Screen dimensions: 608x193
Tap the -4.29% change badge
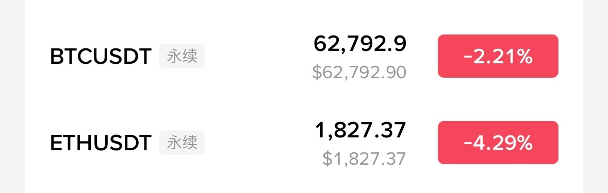(x=498, y=143)
